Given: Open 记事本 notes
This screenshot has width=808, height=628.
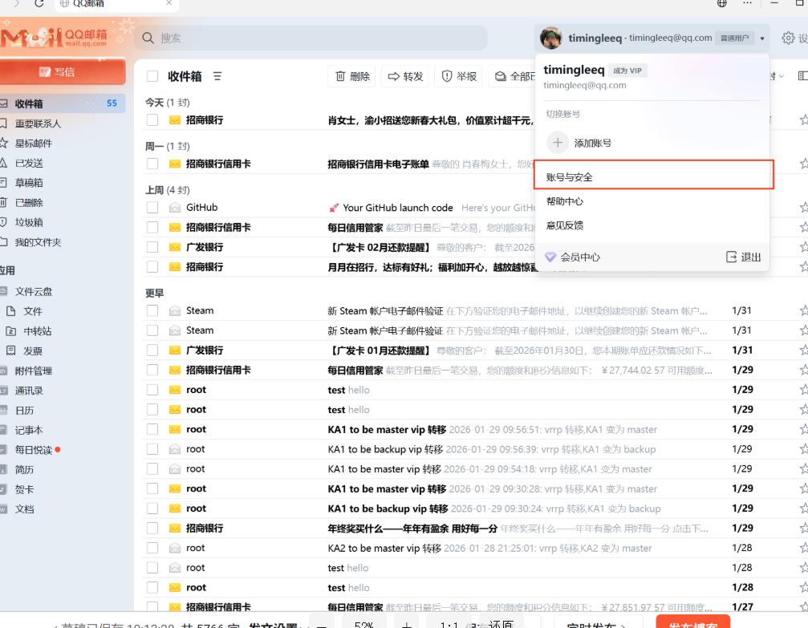Looking at the screenshot, I should tap(29, 430).
